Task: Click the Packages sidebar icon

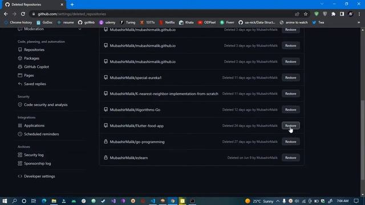Action: (20, 58)
